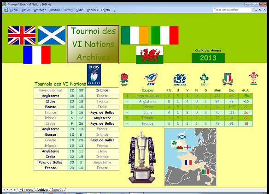This screenshot has height=194, width=269.
Task: Open the ? help menu
Action: 114,10
